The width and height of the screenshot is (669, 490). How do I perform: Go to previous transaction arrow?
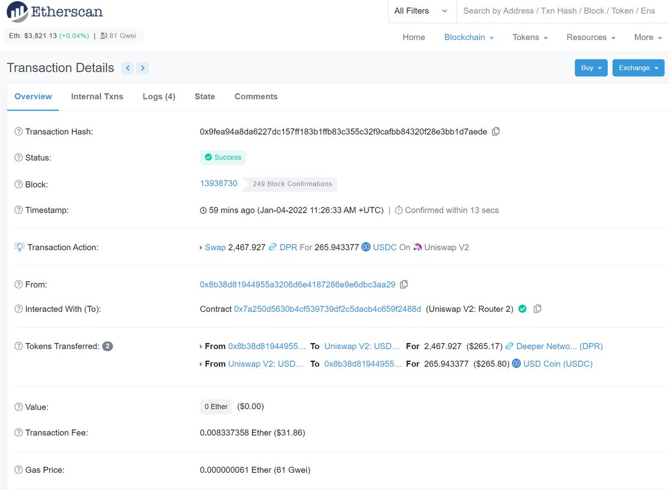coord(128,68)
